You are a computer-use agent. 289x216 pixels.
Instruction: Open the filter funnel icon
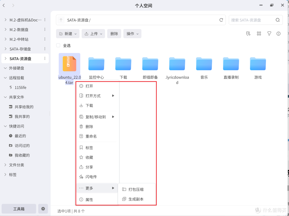coord(269,33)
